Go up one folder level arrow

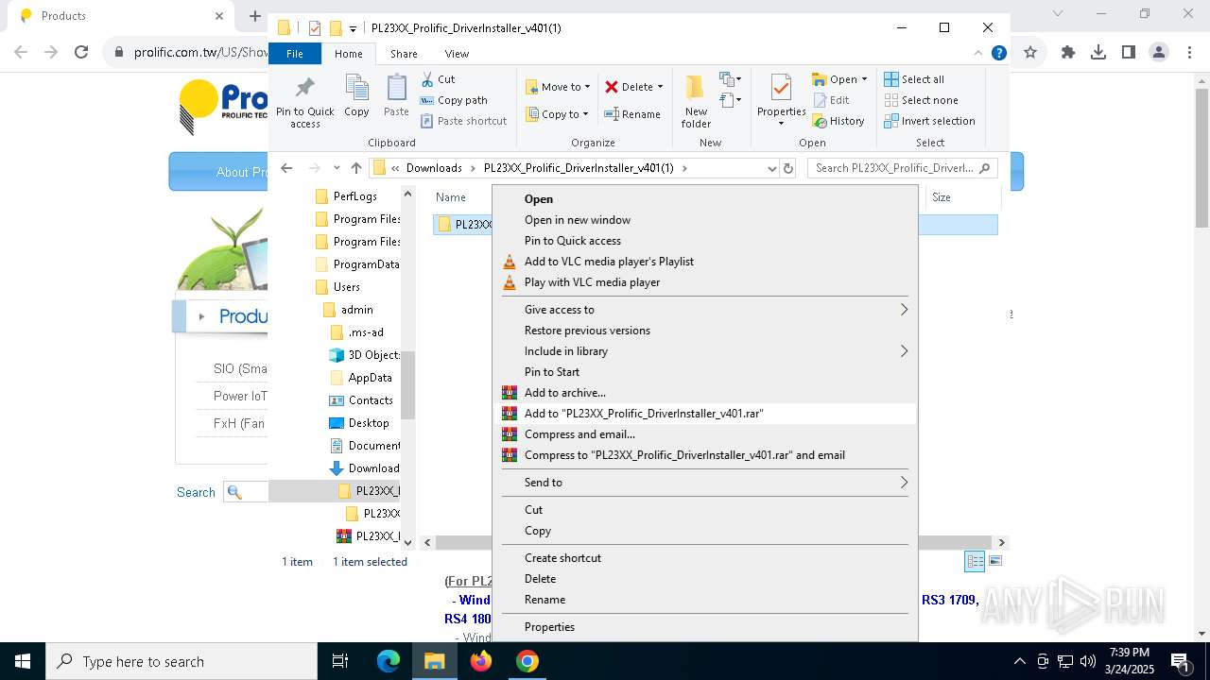[x=355, y=168]
